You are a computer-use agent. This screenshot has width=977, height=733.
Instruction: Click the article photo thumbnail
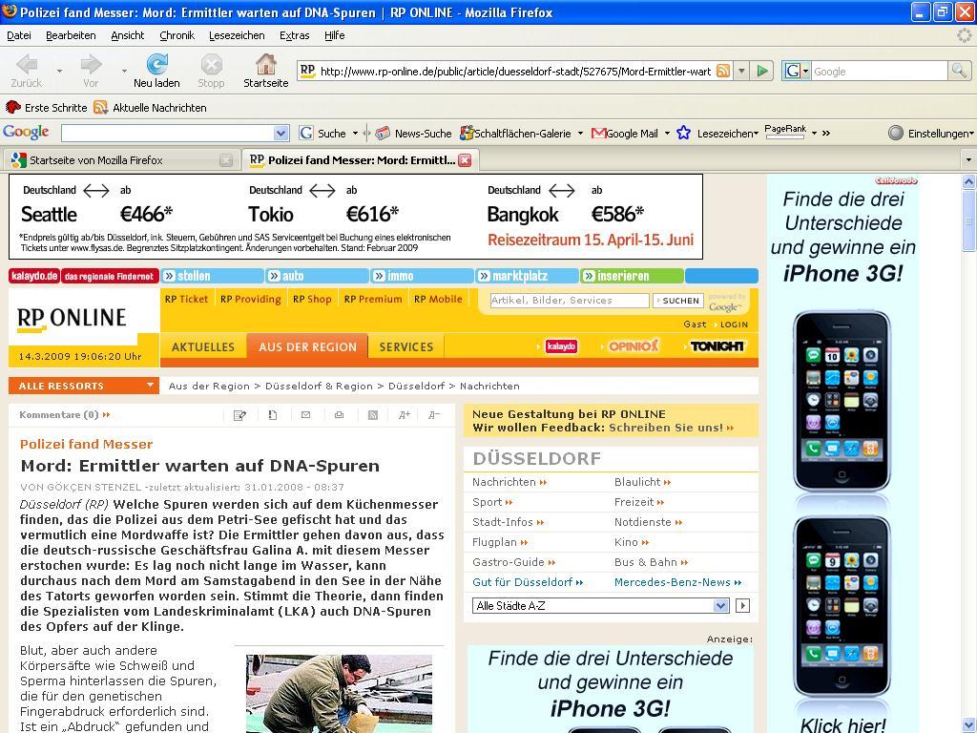coord(339,694)
